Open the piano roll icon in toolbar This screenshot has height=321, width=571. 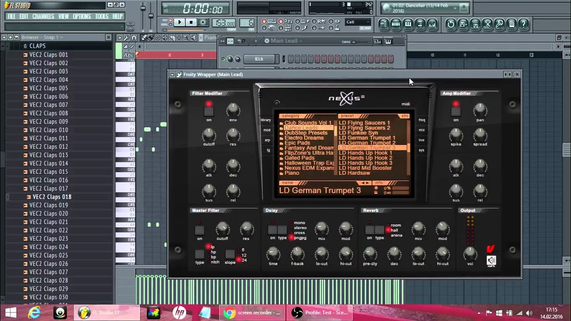point(408,24)
